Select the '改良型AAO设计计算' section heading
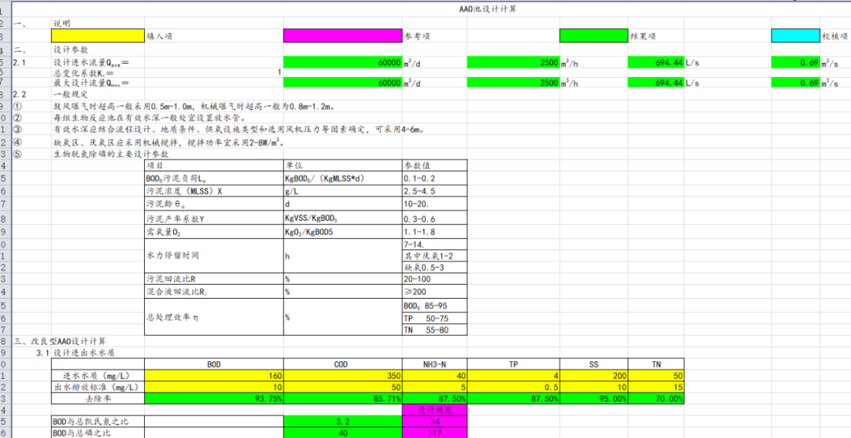851x438 pixels. coord(60,341)
